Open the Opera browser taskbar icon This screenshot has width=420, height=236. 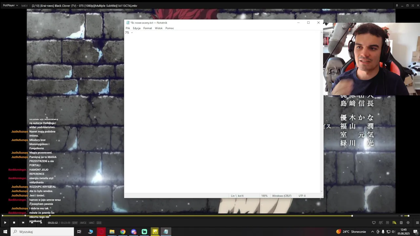[x=101, y=232]
